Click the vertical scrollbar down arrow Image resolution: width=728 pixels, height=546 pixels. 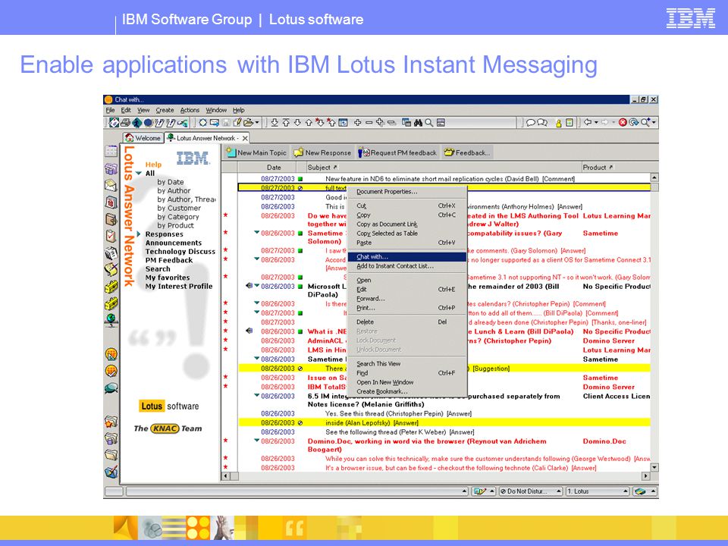coord(654,467)
